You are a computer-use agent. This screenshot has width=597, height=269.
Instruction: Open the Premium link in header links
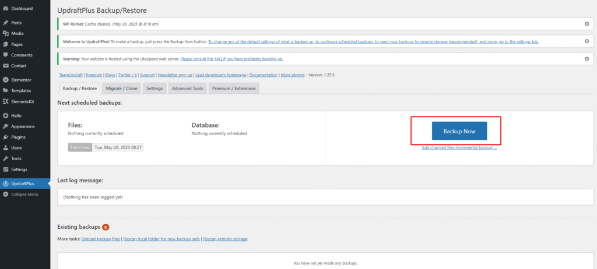coord(94,75)
